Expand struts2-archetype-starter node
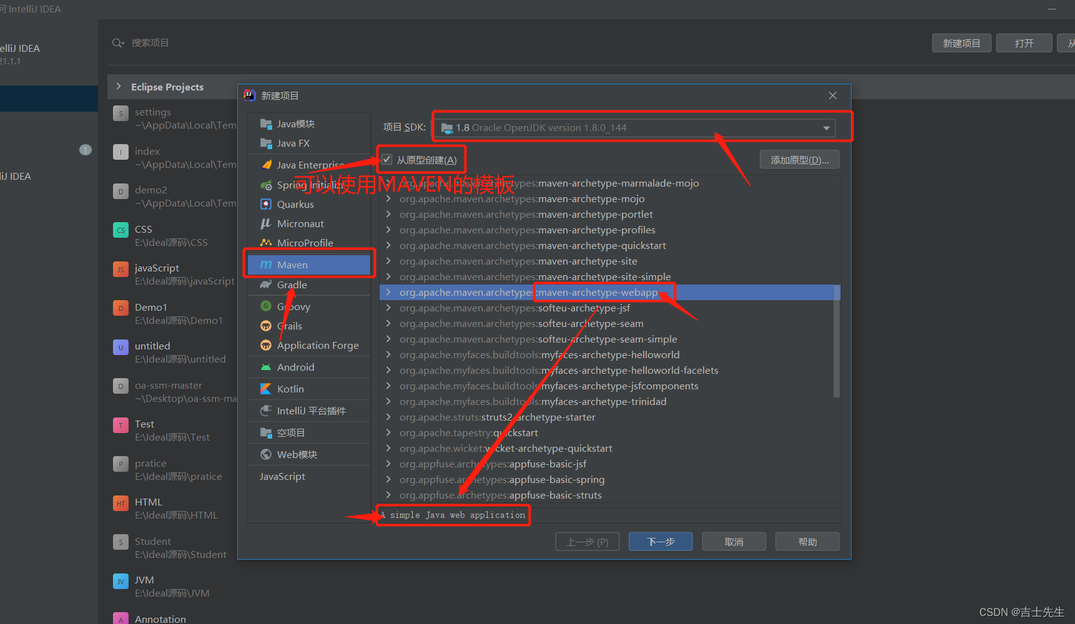1075x624 pixels. coord(388,417)
